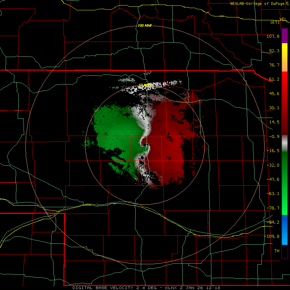Click the 100 NMI range ring label
The width and height of the screenshot is (290, 290).
(145, 25)
